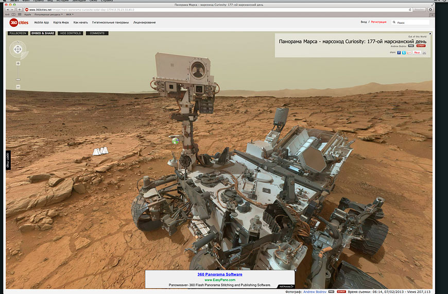Click the browser Forward button

point(12,10)
